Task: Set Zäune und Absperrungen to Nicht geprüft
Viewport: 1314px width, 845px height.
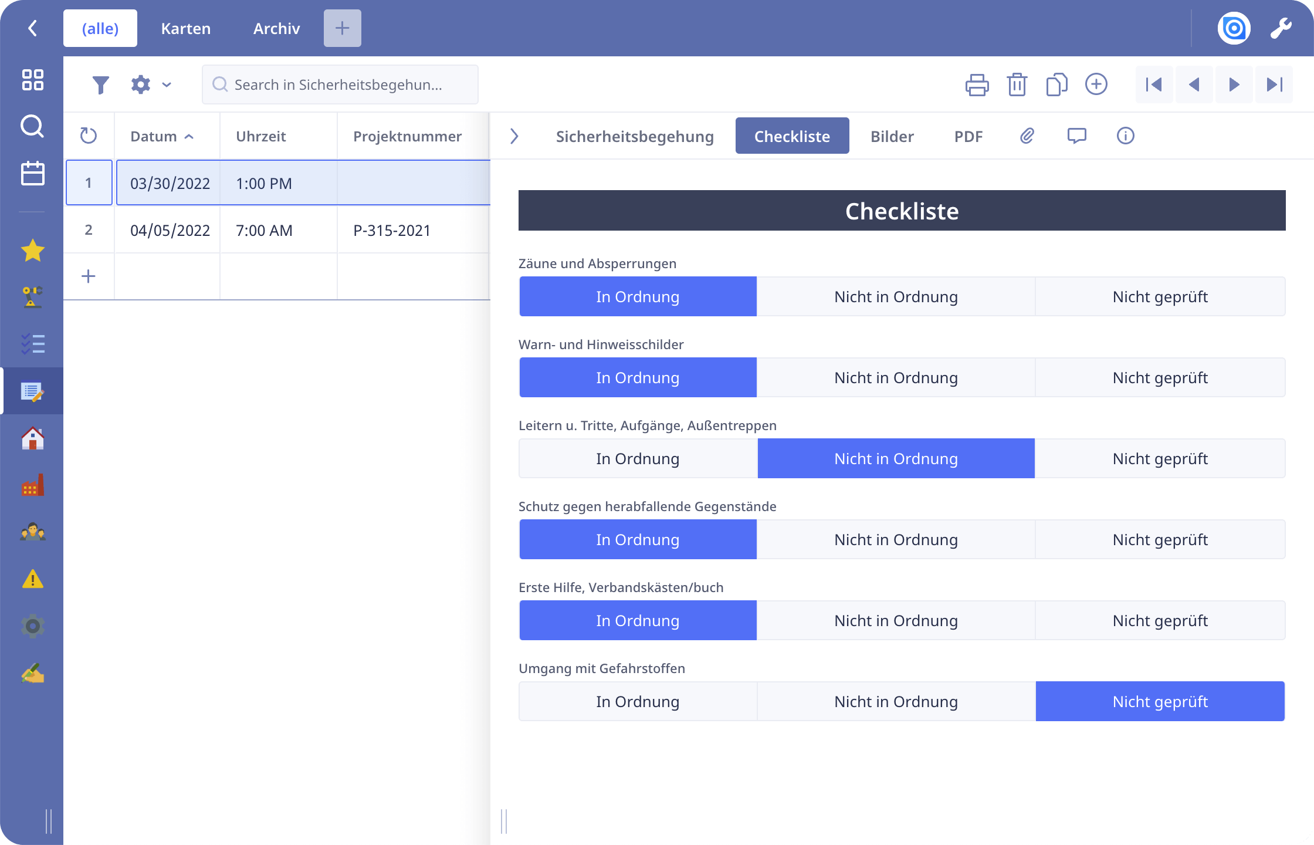Action: tap(1160, 297)
